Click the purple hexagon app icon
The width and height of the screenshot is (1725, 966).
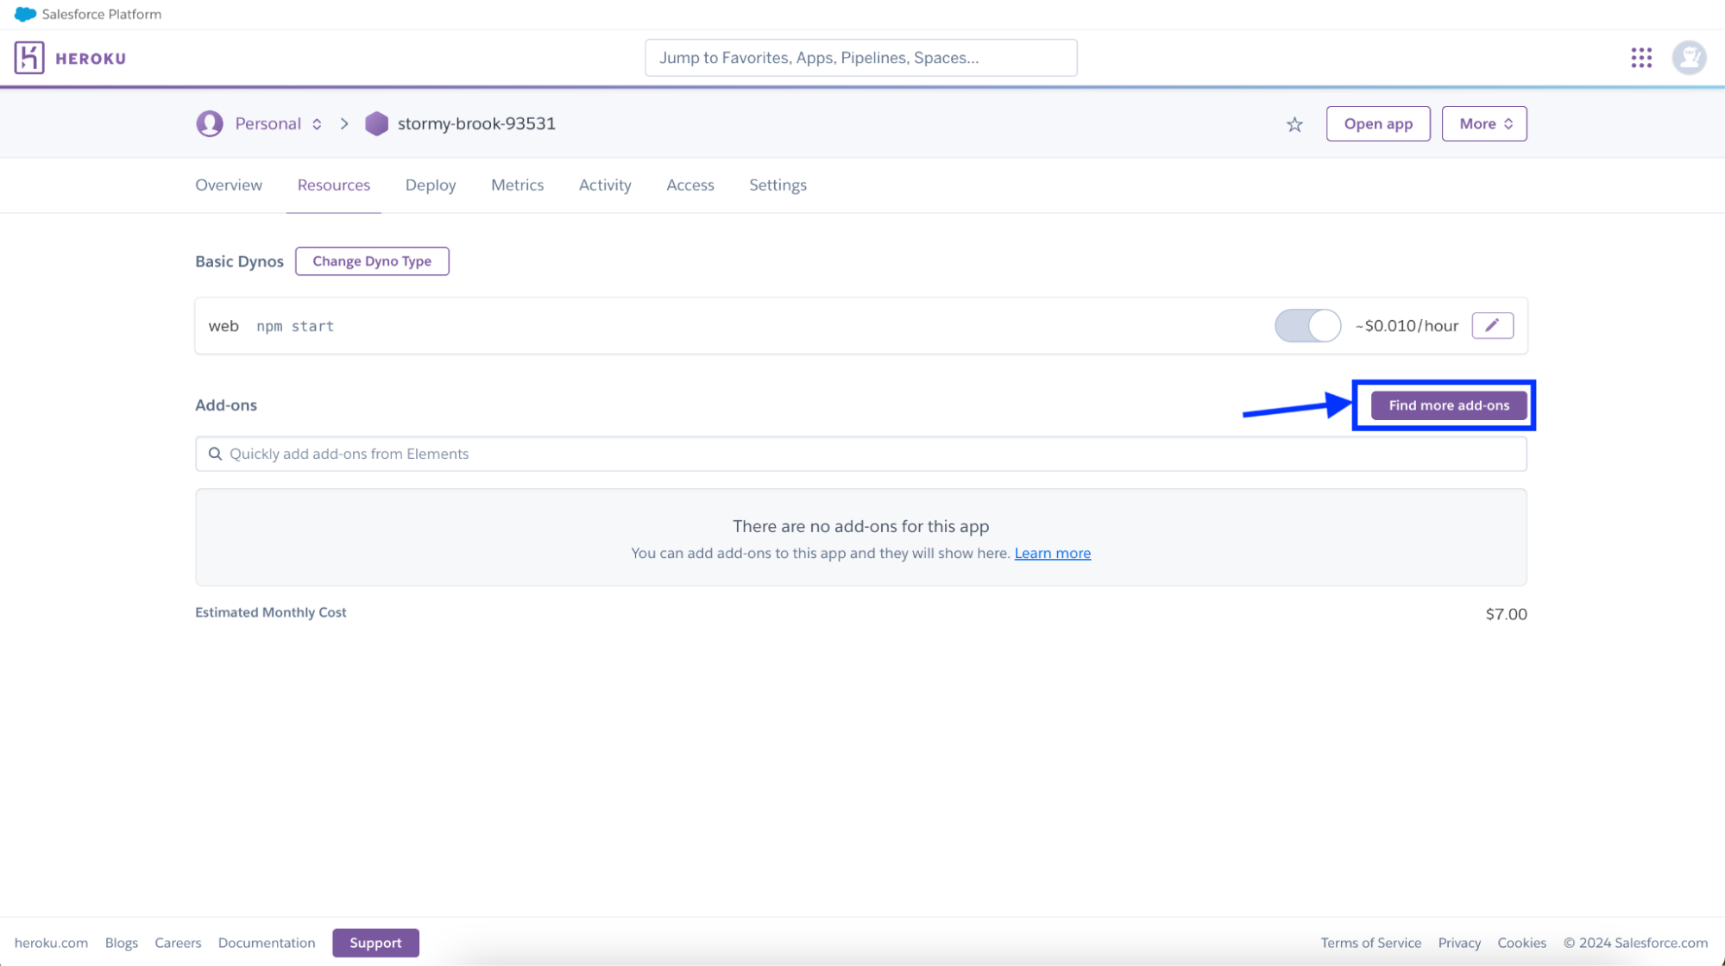[x=376, y=124]
